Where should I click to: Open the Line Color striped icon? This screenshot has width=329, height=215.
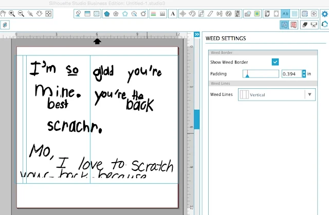153,14
